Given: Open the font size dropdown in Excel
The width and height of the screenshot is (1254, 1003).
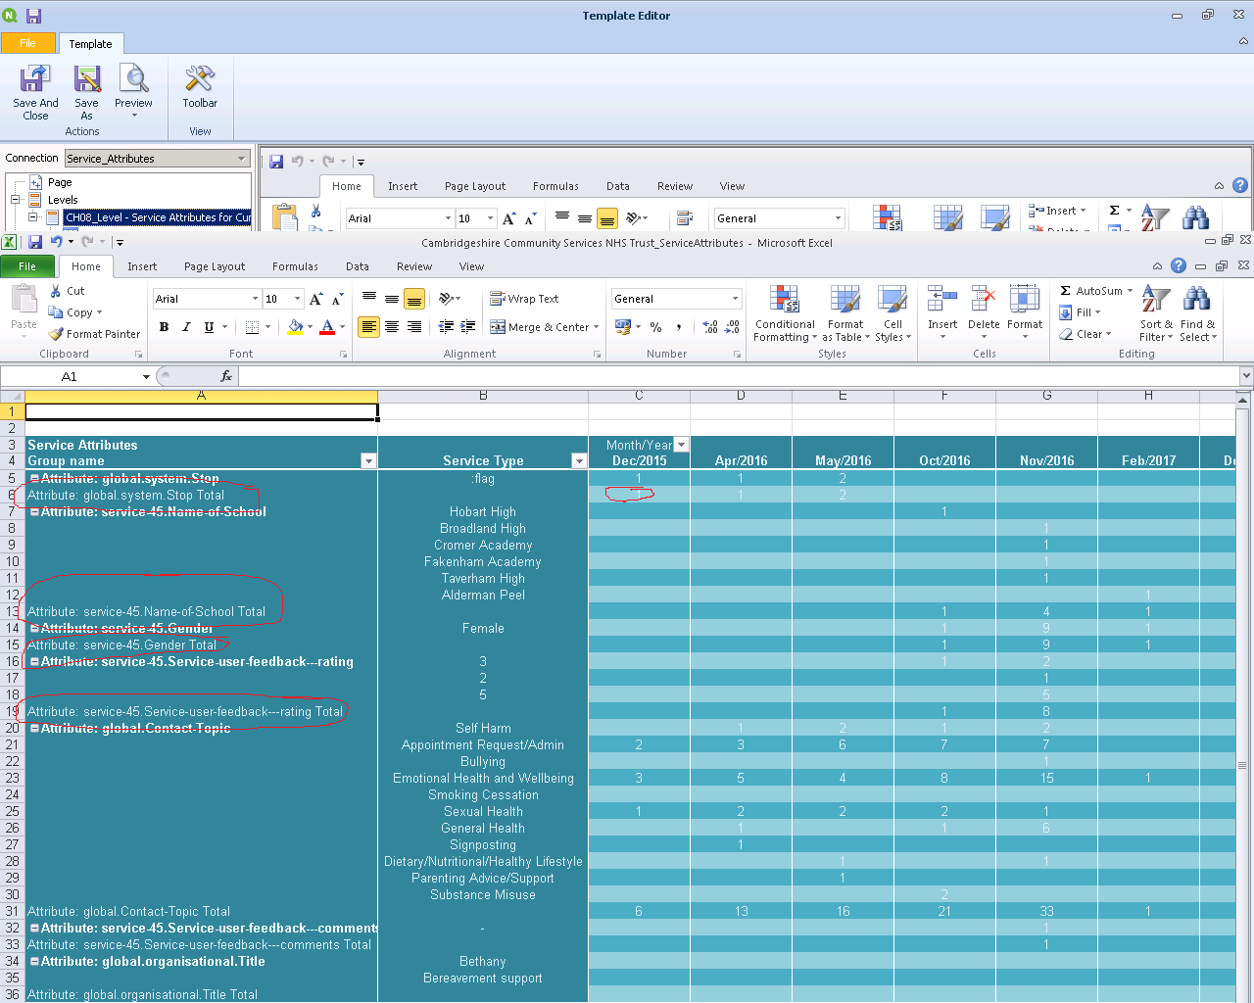Looking at the screenshot, I should (297, 299).
